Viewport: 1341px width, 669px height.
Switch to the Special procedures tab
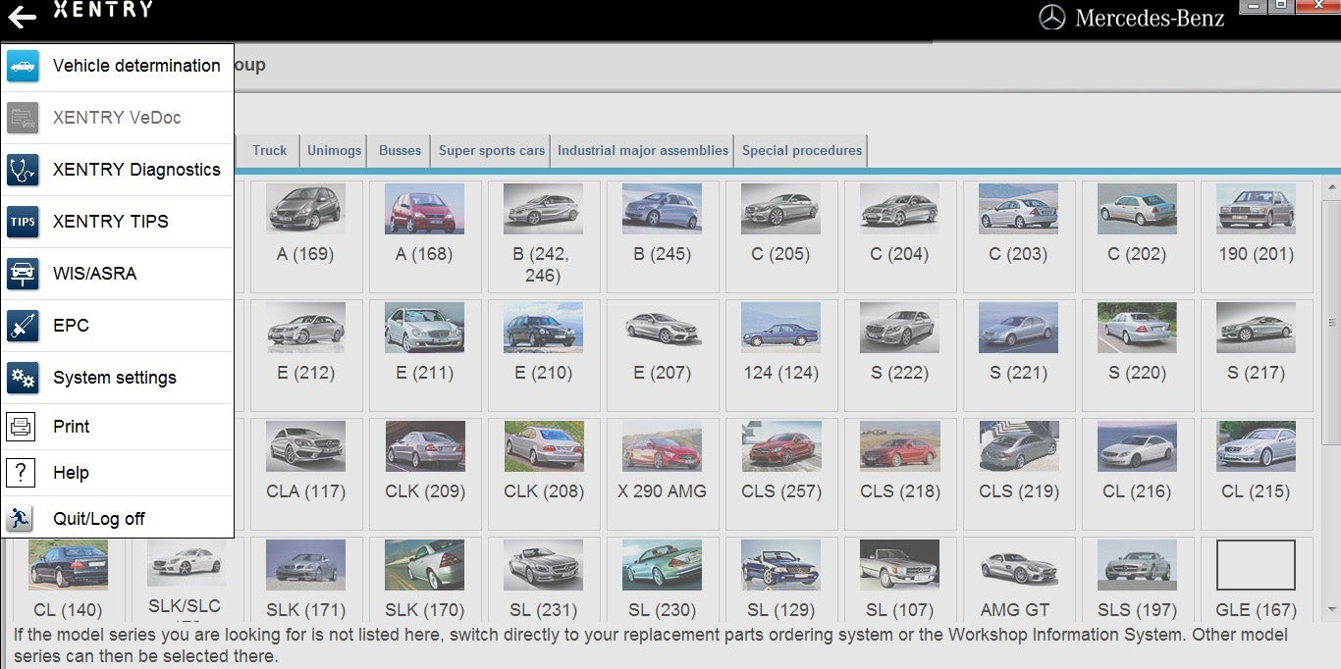pos(801,151)
